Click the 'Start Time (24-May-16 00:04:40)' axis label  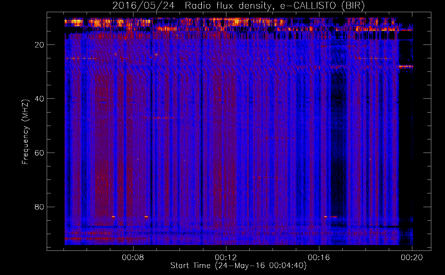point(238,266)
